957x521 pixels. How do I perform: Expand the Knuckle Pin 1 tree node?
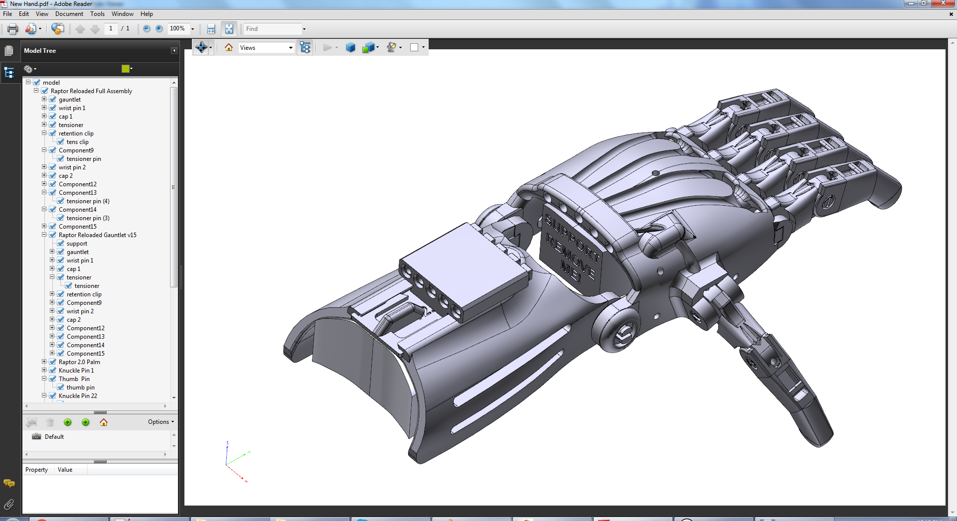pos(44,371)
